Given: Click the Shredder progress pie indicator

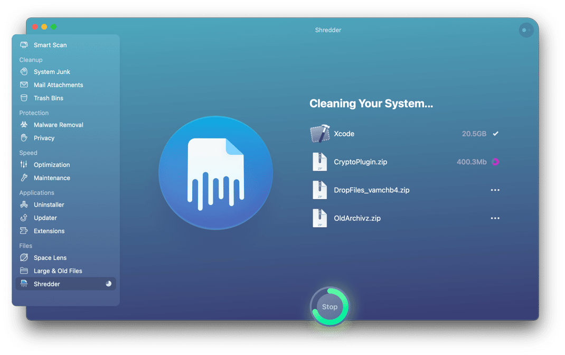Looking at the screenshot, I should click(108, 284).
